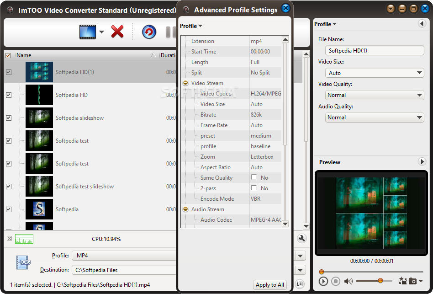Collapse the Video Stream group
The width and height of the screenshot is (433, 294).
coord(185,83)
